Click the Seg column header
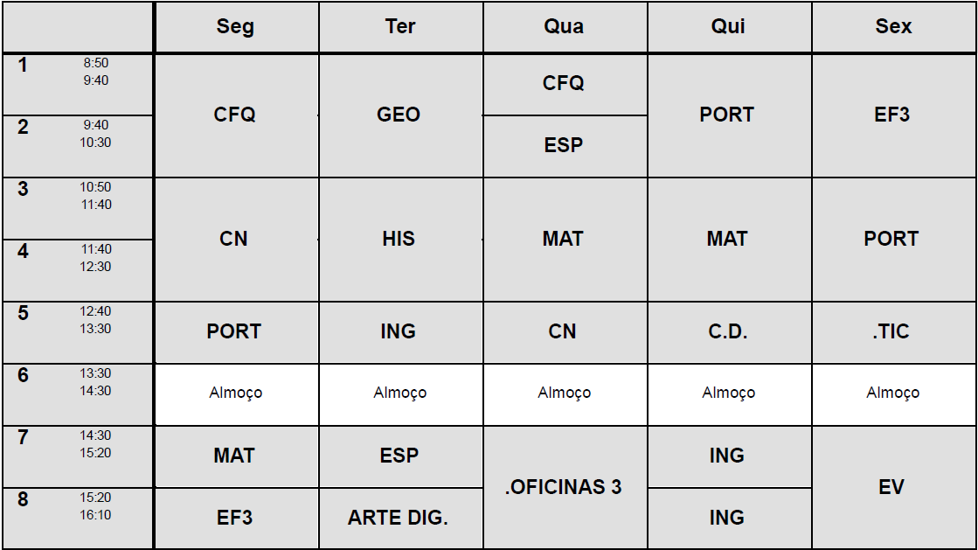978x550 pixels. point(235,27)
